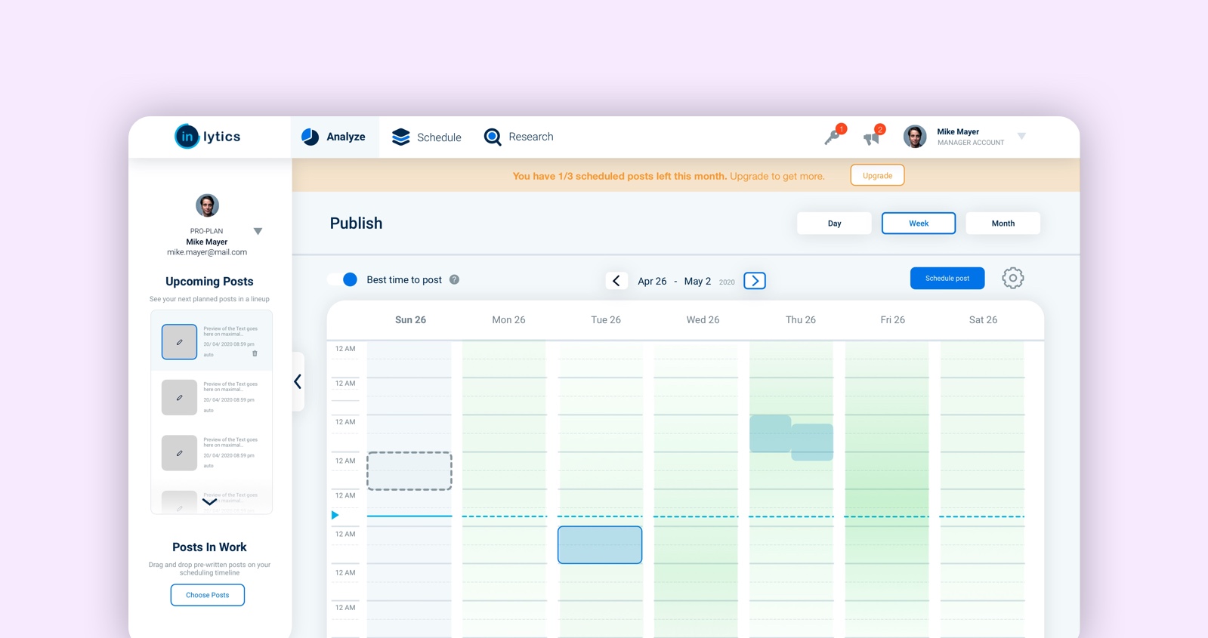Open the earlier teal post block on Thursday
The image size is (1208, 638).
click(x=770, y=433)
